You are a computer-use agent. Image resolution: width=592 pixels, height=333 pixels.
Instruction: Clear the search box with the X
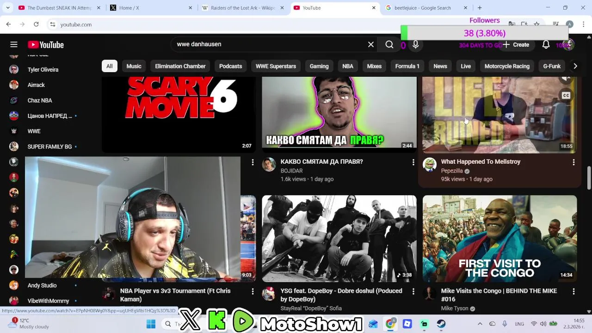(371, 44)
